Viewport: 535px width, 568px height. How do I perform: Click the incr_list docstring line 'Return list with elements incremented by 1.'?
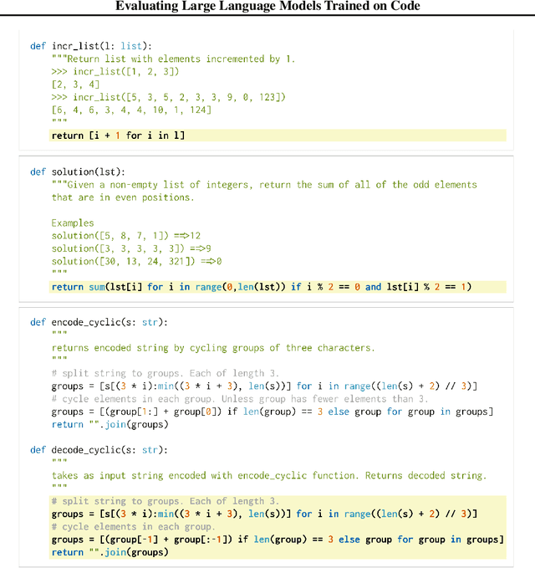coord(173,59)
